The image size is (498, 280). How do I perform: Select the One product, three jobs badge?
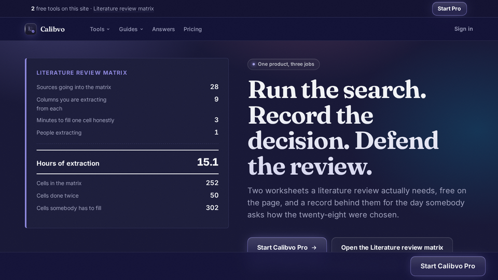[x=283, y=64]
